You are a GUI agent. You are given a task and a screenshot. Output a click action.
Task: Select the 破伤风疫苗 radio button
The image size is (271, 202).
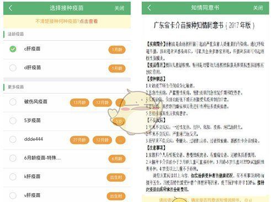point(13,102)
